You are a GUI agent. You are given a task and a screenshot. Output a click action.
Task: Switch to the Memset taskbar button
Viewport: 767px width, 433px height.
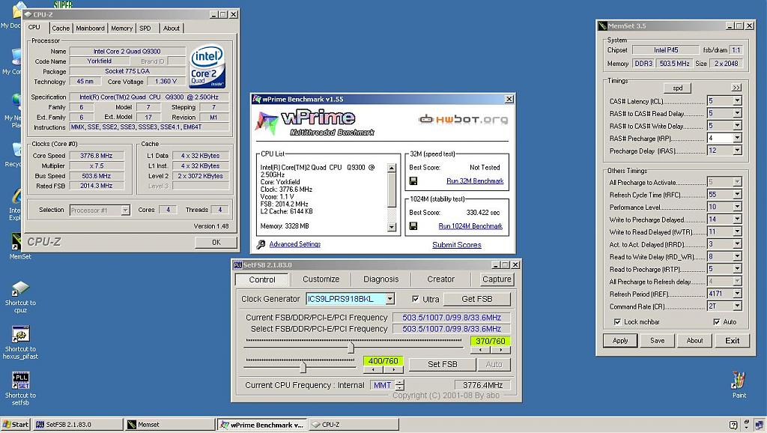170,425
